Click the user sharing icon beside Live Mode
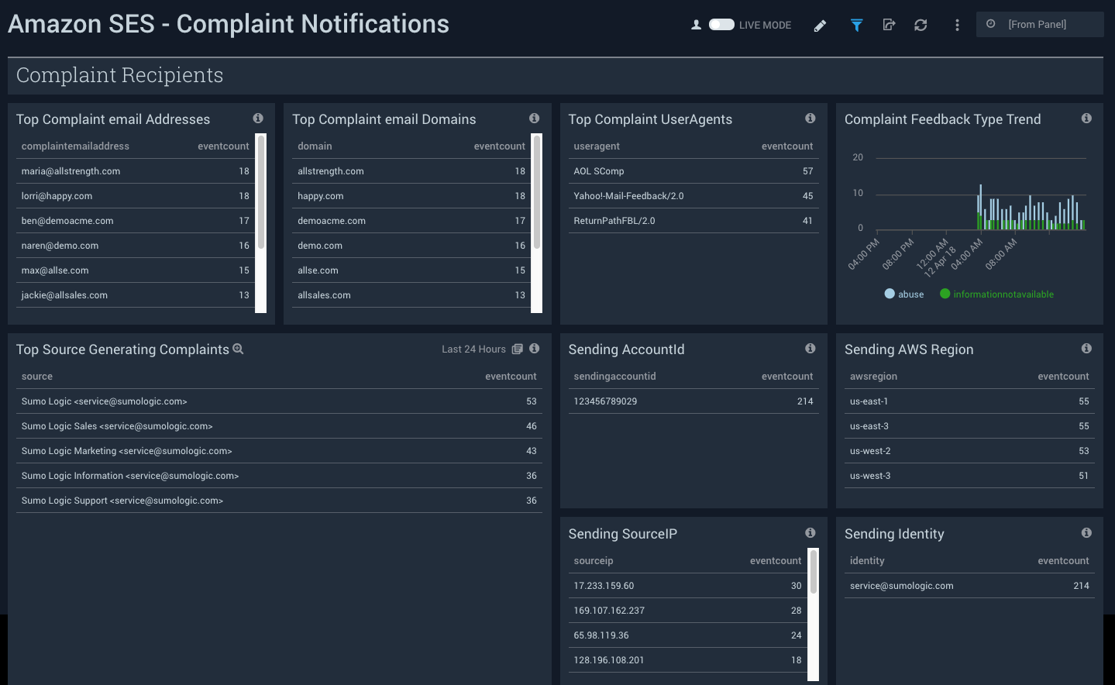The height and width of the screenshot is (685, 1115). click(696, 25)
